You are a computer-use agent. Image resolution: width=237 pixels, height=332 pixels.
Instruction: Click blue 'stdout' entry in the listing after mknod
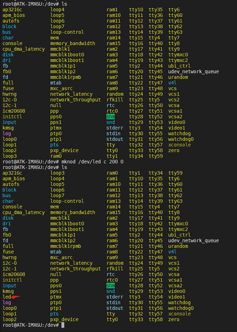point(115,308)
